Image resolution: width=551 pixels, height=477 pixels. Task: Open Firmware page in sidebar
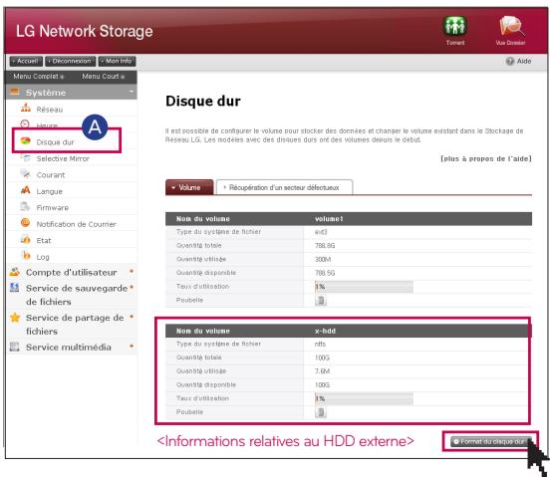(x=53, y=207)
